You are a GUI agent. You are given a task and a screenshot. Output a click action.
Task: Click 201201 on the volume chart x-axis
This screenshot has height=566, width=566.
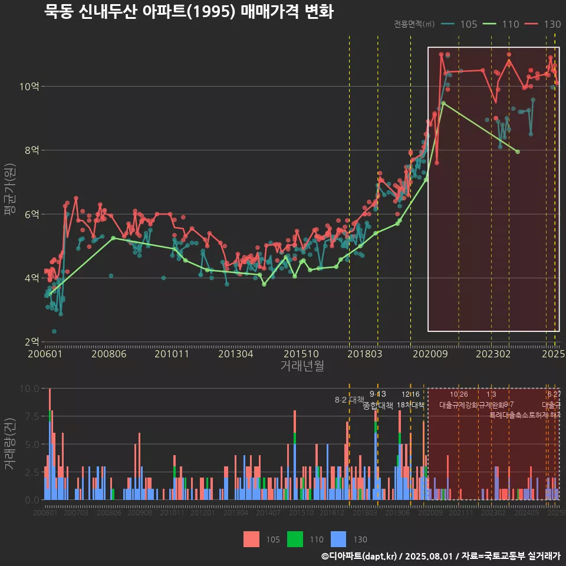click(203, 512)
